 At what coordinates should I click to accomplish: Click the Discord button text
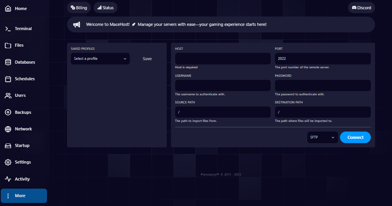pyautogui.click(x=364, y=8)
